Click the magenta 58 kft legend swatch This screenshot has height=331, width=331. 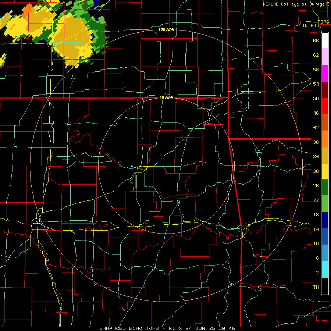coord(325,73)
